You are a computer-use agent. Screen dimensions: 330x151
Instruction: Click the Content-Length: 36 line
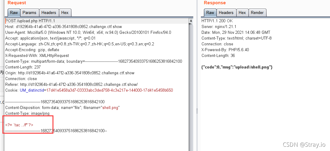(x=218, y=56)
